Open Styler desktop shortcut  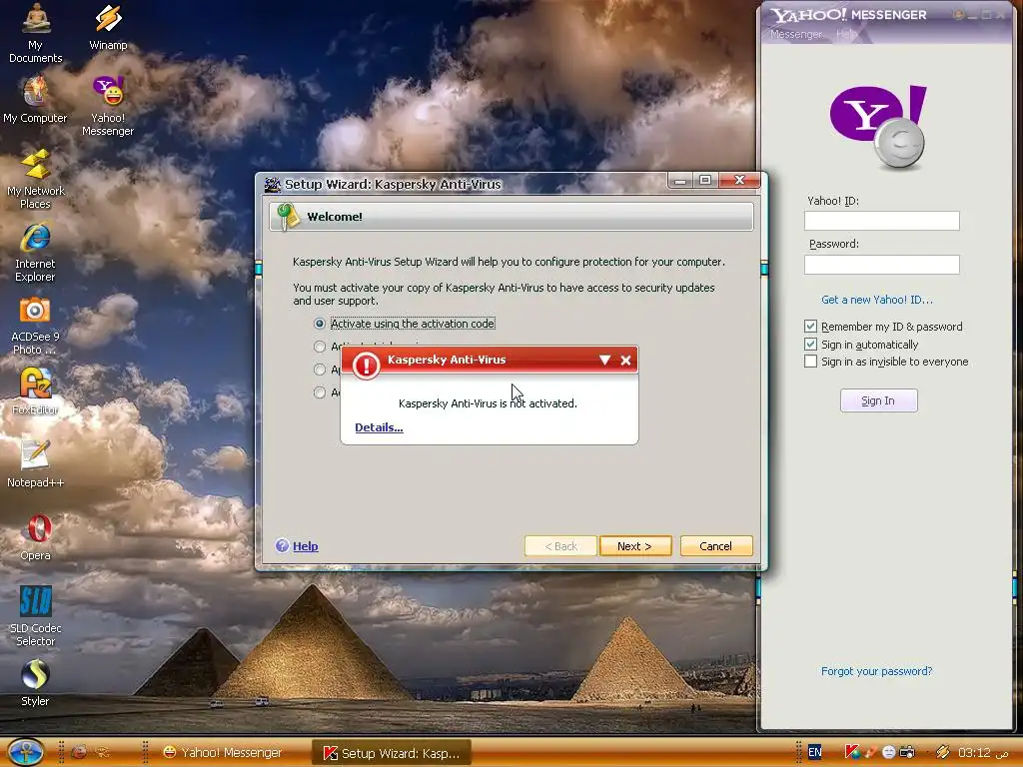(x=35, y=683)
